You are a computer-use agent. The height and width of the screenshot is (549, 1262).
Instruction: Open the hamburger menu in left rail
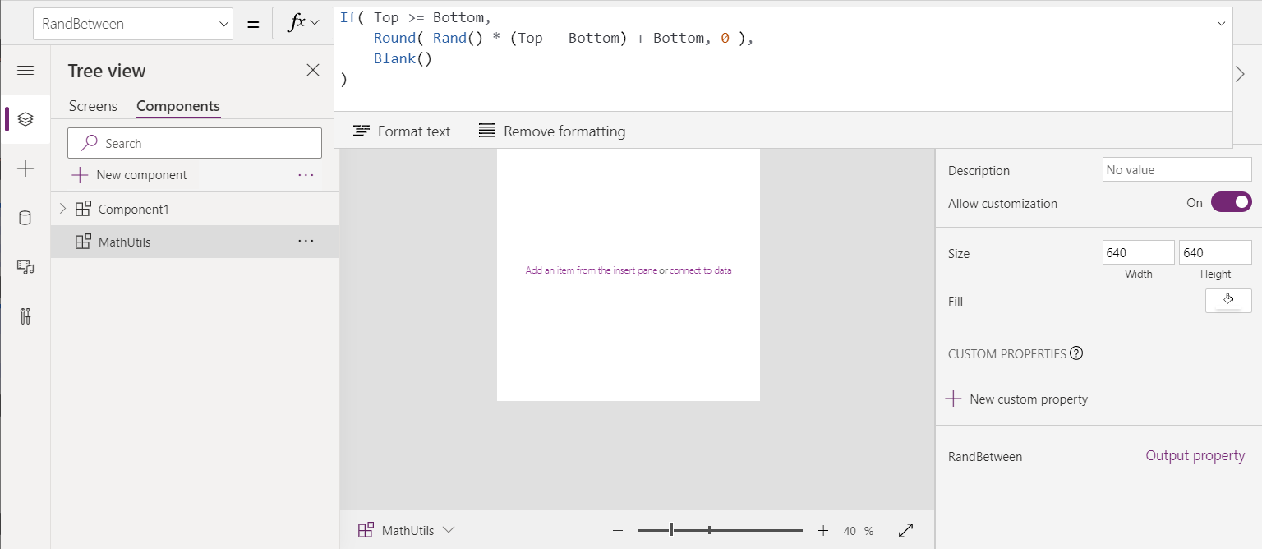tap(25, 71)
